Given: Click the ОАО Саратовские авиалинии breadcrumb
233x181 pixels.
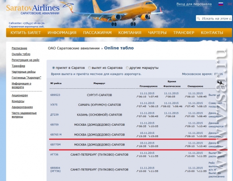Looking at the screenshot, I should [74, 48].
